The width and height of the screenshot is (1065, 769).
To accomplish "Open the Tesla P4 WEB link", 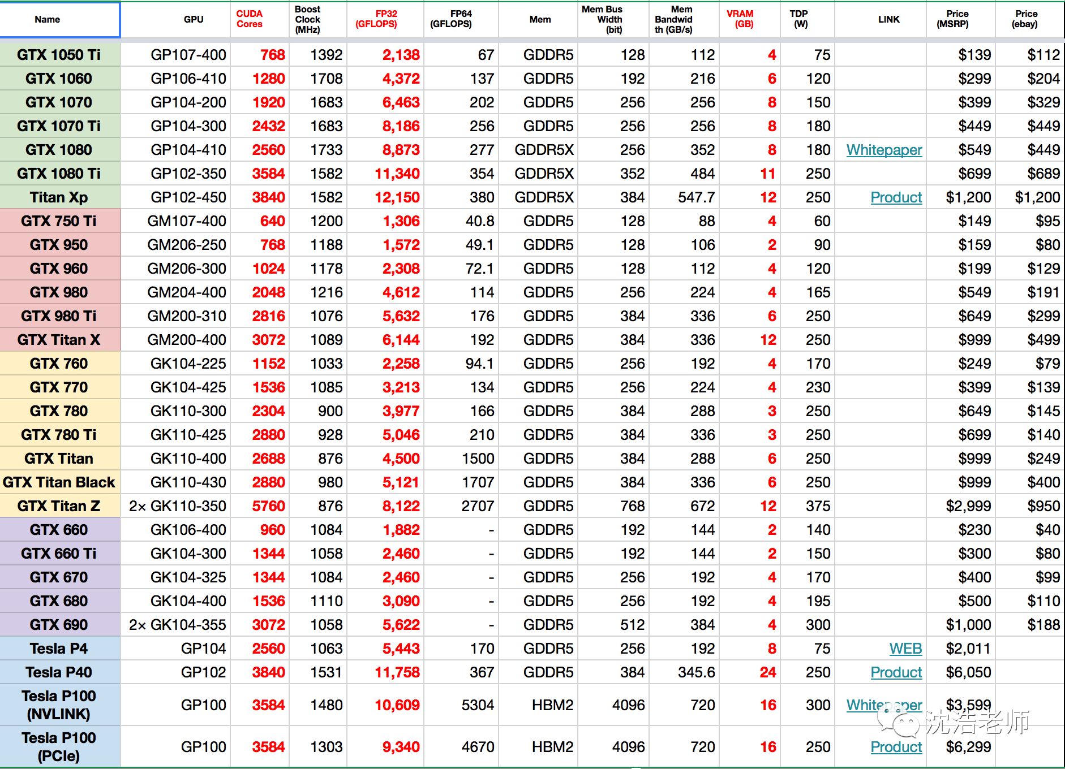I will point(905,649).
